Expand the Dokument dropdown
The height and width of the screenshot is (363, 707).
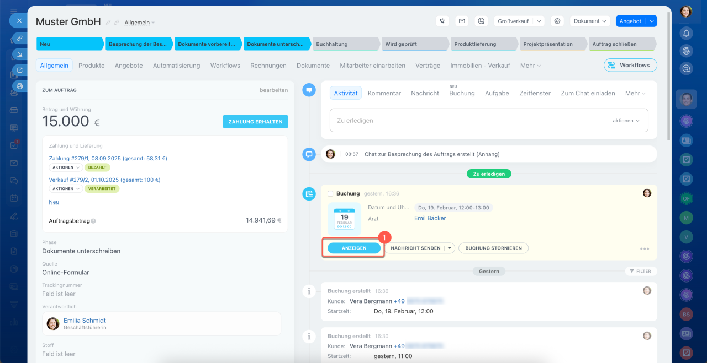coord(590,21)
